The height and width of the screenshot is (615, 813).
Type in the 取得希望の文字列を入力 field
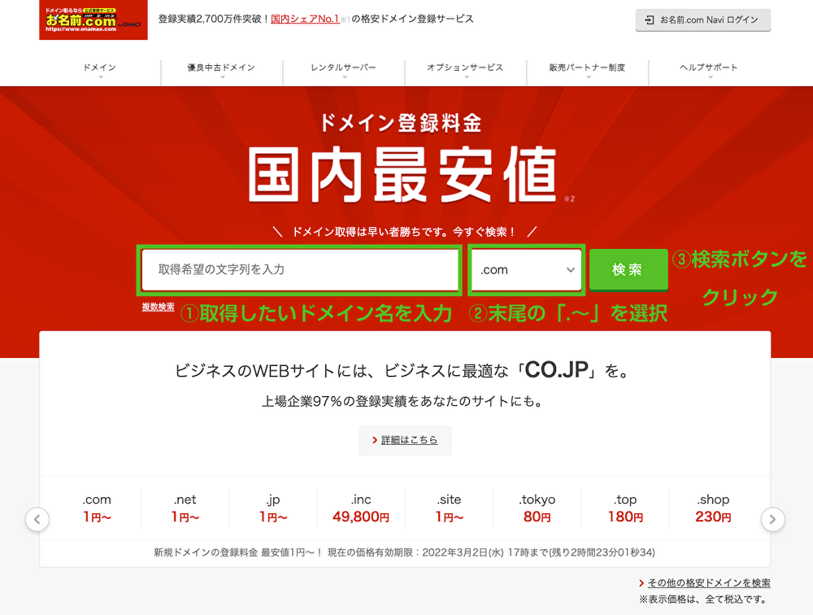pos(300,270)
